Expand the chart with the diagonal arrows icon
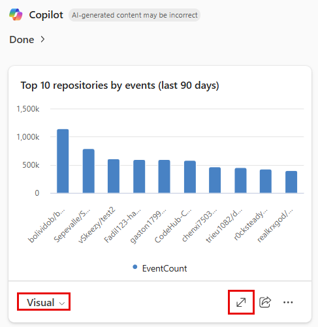The width and height of the screenshot is (318, 327). click(241, 302)
